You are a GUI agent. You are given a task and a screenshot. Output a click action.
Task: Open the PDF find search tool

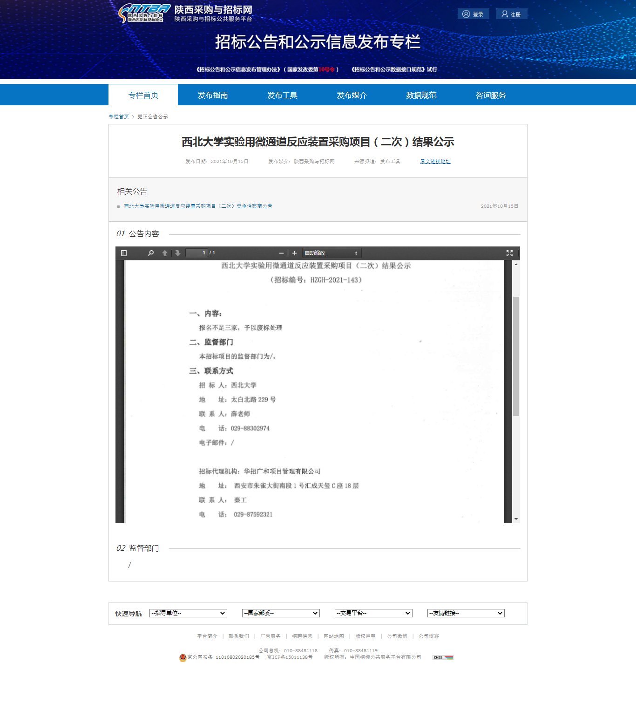pyautogui.click(x=151, y=253)
